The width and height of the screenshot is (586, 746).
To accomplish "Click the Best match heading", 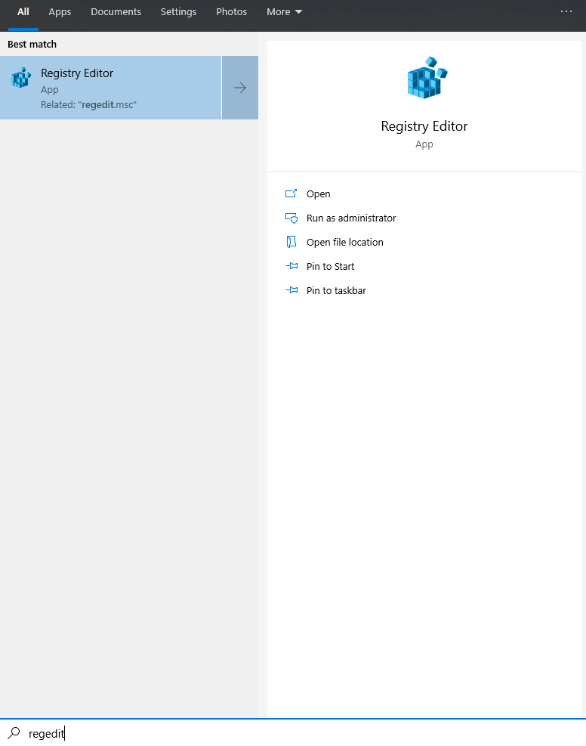I will coord(32,45).
